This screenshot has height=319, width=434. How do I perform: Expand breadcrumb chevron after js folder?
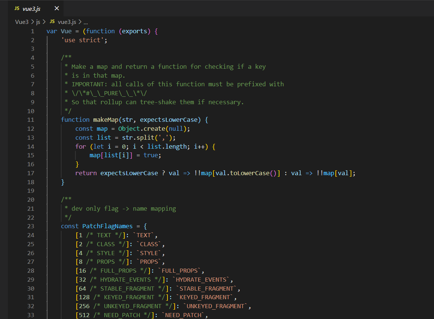click(44, 22)
